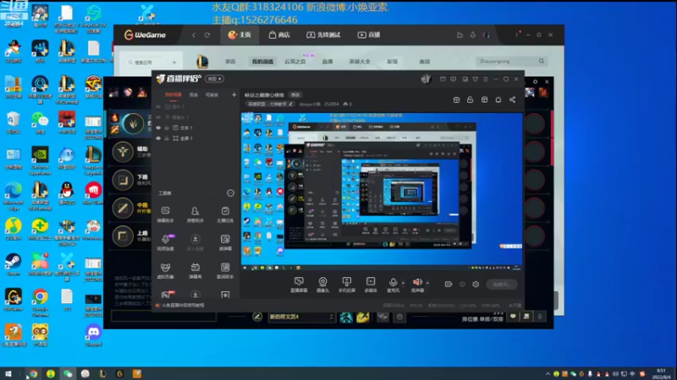Click the rune page edit pencil icon
This screenshot has width=677, height=380.
click(257, 318)
